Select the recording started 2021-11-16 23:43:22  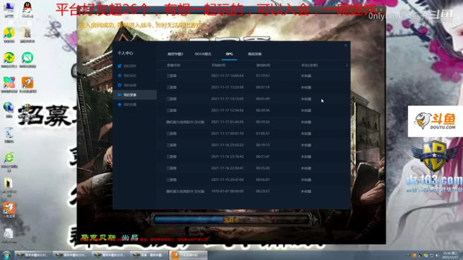(253, 145)
